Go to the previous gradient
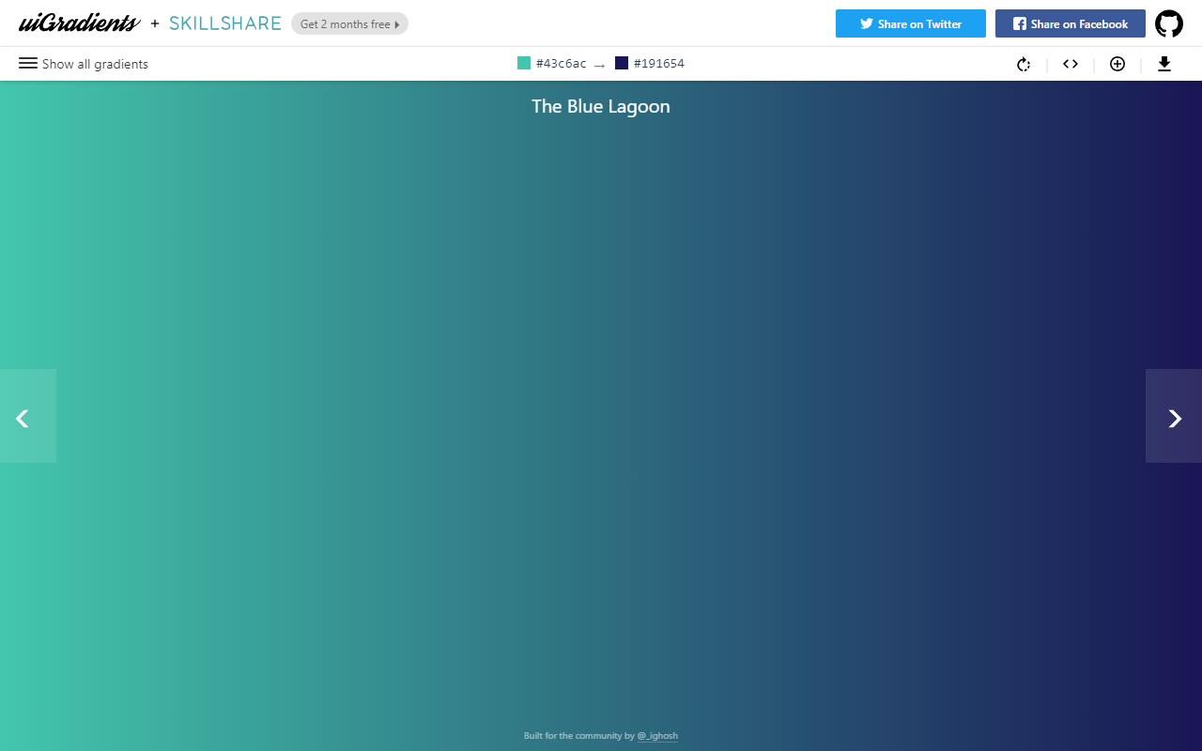This screenshot has height=751, width=1202. click(23, 417)
